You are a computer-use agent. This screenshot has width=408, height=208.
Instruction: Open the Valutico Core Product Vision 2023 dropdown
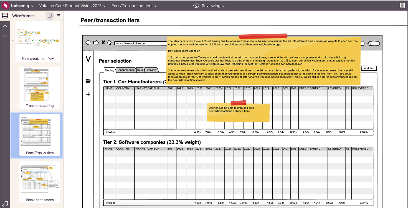72,6
